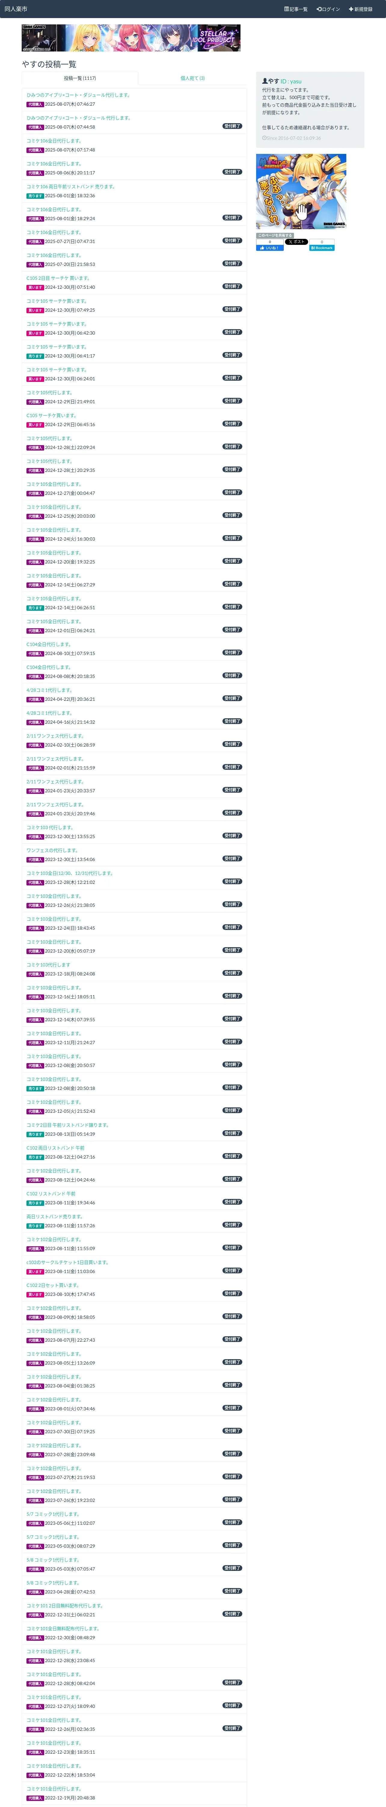
Task: Open post c102のサークルチケット1日目買います。
Action: click(x=67, y=1262)
